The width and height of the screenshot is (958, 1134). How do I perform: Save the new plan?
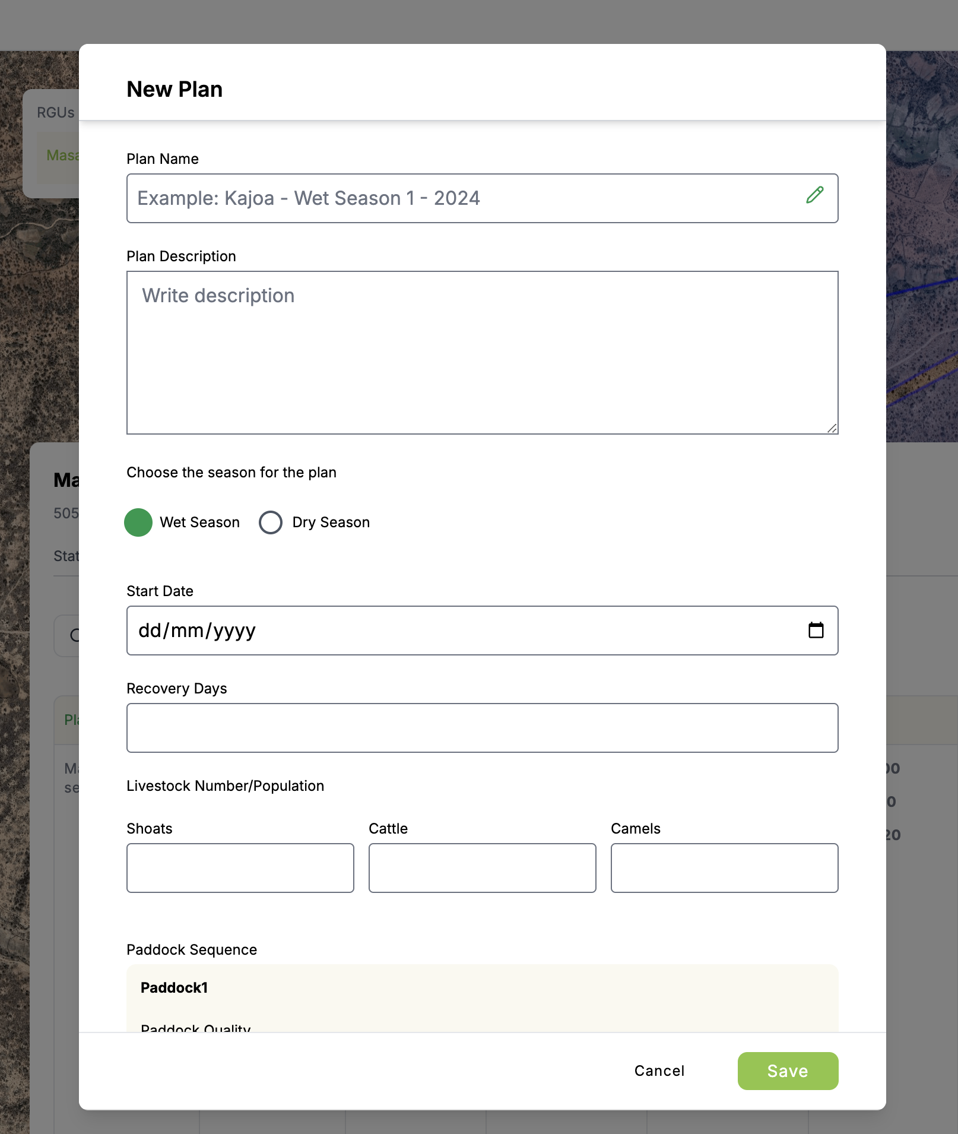click(788, 1071)
